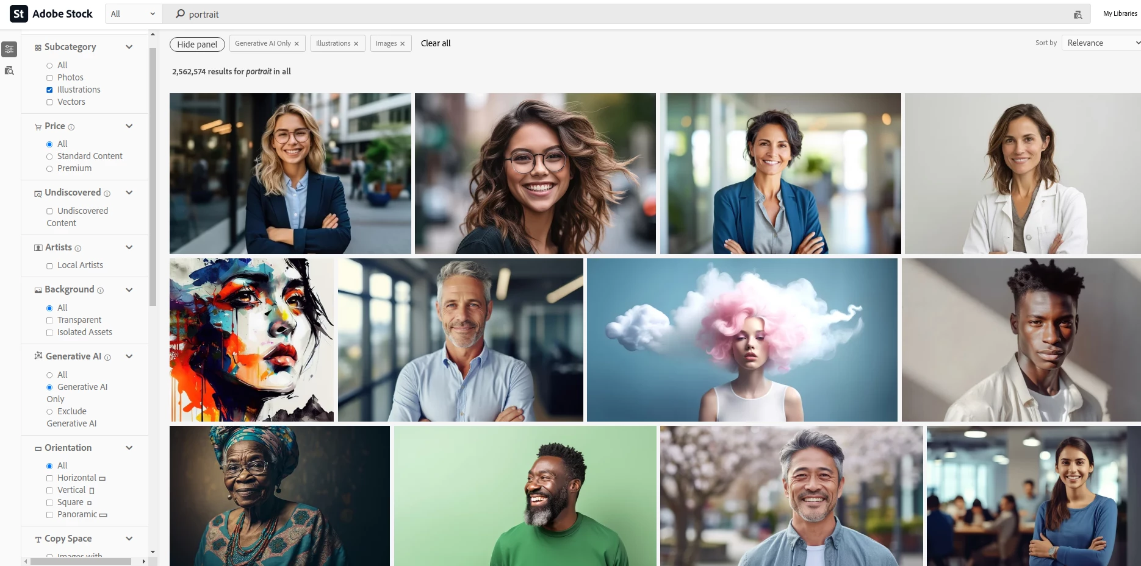Viewport: 1141px width, 566px height.
Task: Collapse the Copy Space section chevron
Action: coord(129,539)
